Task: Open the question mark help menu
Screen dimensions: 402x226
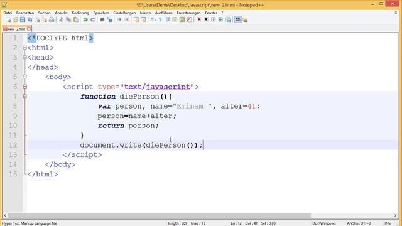Action: [222, 13]
